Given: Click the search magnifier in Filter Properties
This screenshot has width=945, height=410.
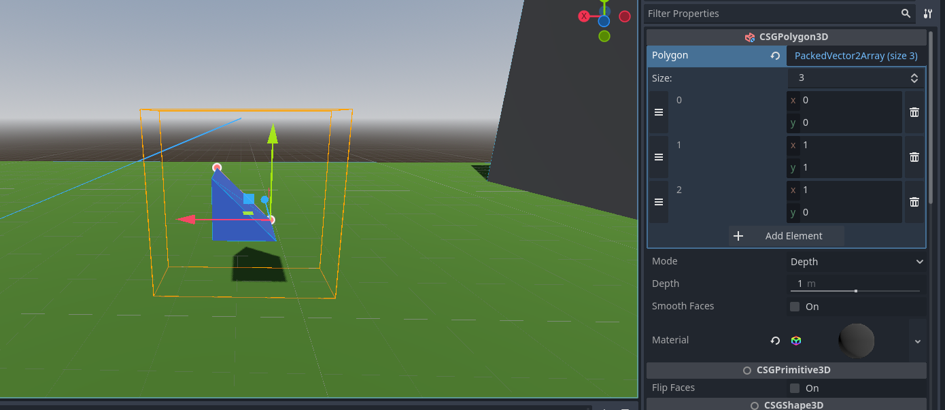Looking at the screenshot, I should pyautogui.click(x=906, y=13).
